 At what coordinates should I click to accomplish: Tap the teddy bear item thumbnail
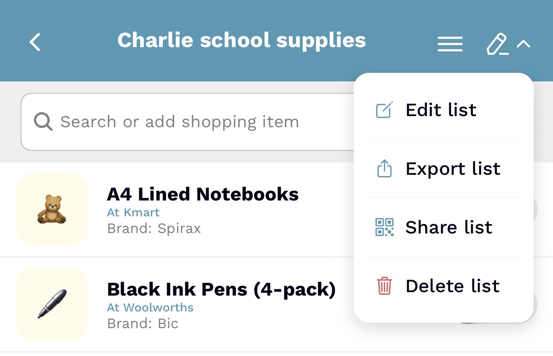[x=52, y=209]
